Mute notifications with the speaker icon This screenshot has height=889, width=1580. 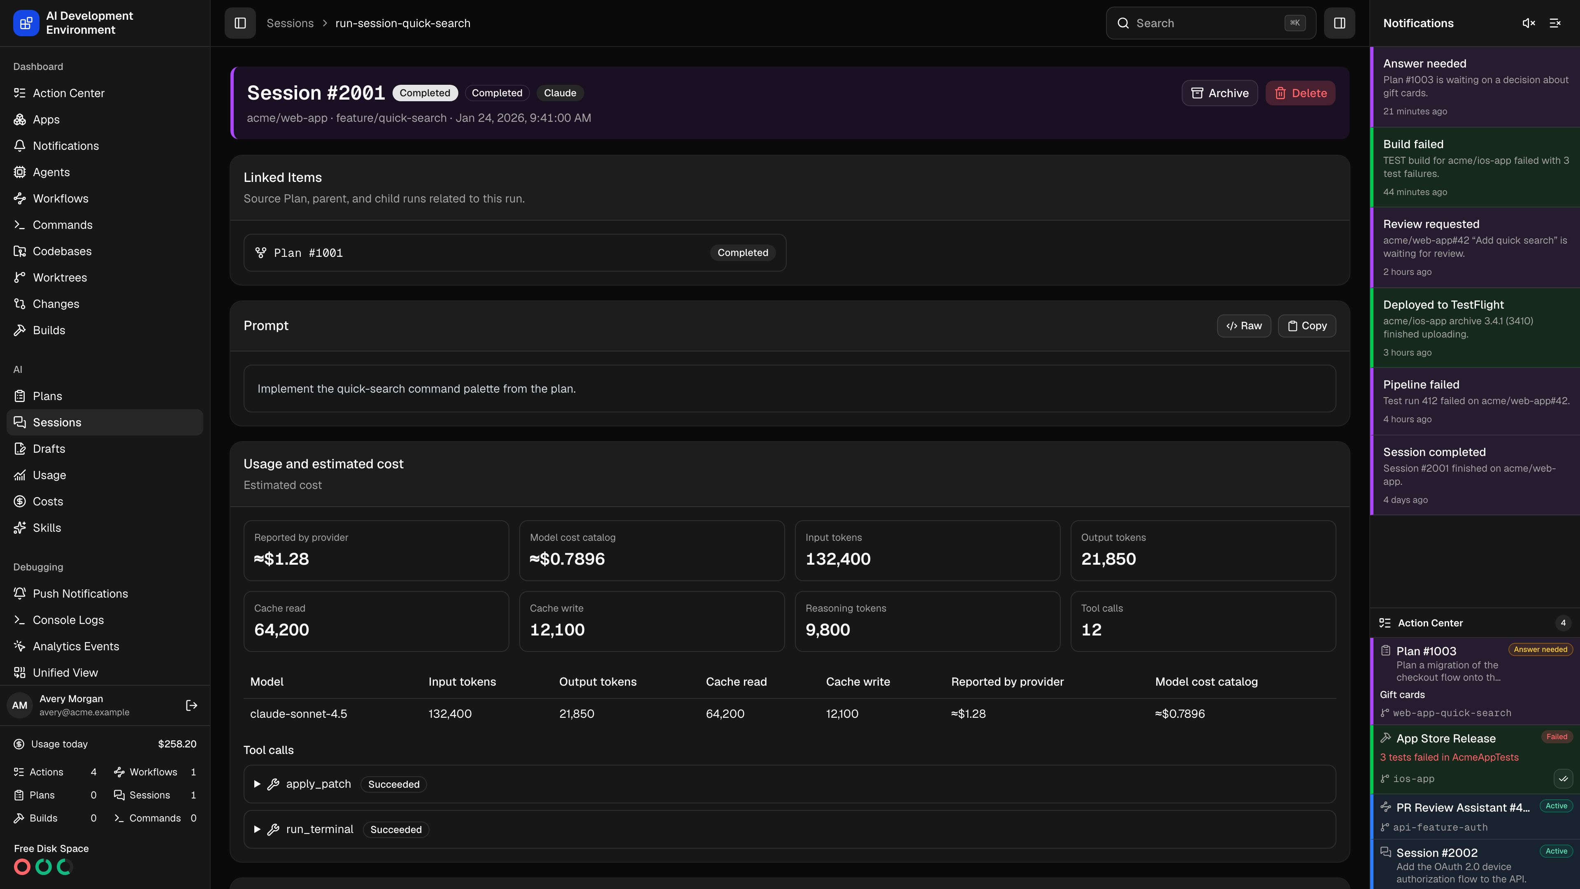pyautogui.click(x=1529, y=23)
